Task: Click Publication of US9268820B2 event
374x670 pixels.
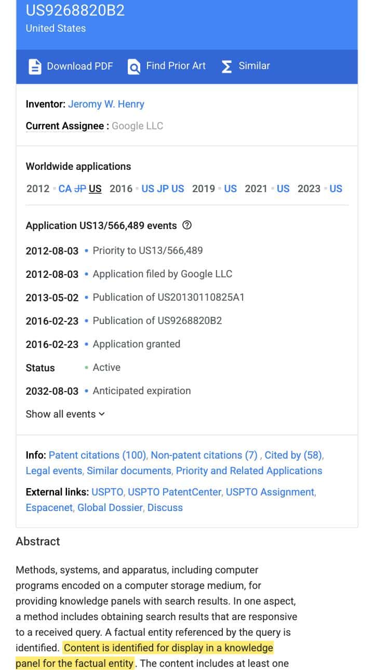Action: click(x=157, y=320)
